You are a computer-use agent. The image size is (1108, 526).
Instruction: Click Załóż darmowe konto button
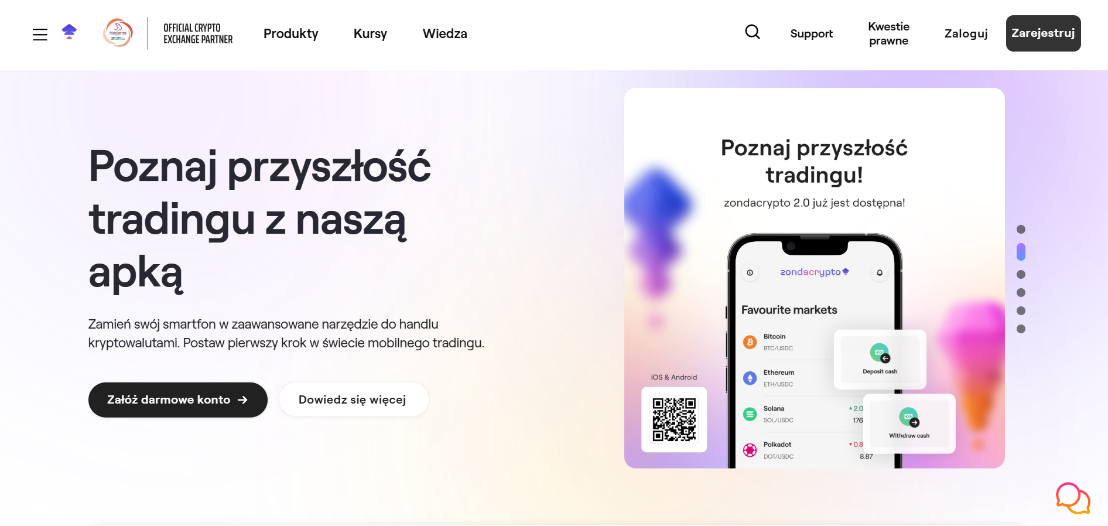coord(177,399)
